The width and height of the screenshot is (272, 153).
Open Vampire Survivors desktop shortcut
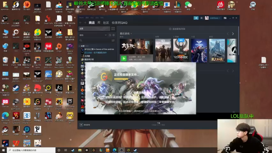(16, 118)
